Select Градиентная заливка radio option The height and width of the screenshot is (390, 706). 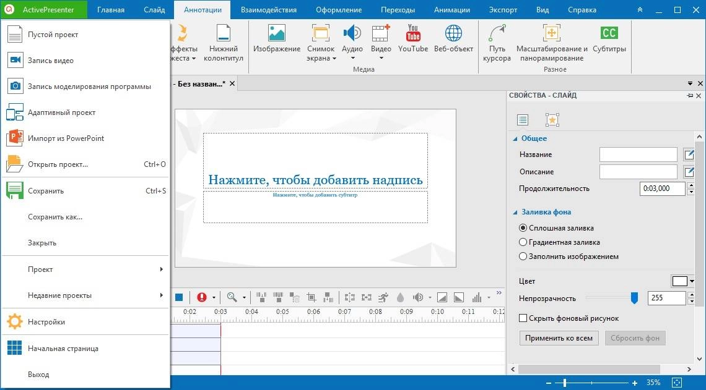pos(523,242)
